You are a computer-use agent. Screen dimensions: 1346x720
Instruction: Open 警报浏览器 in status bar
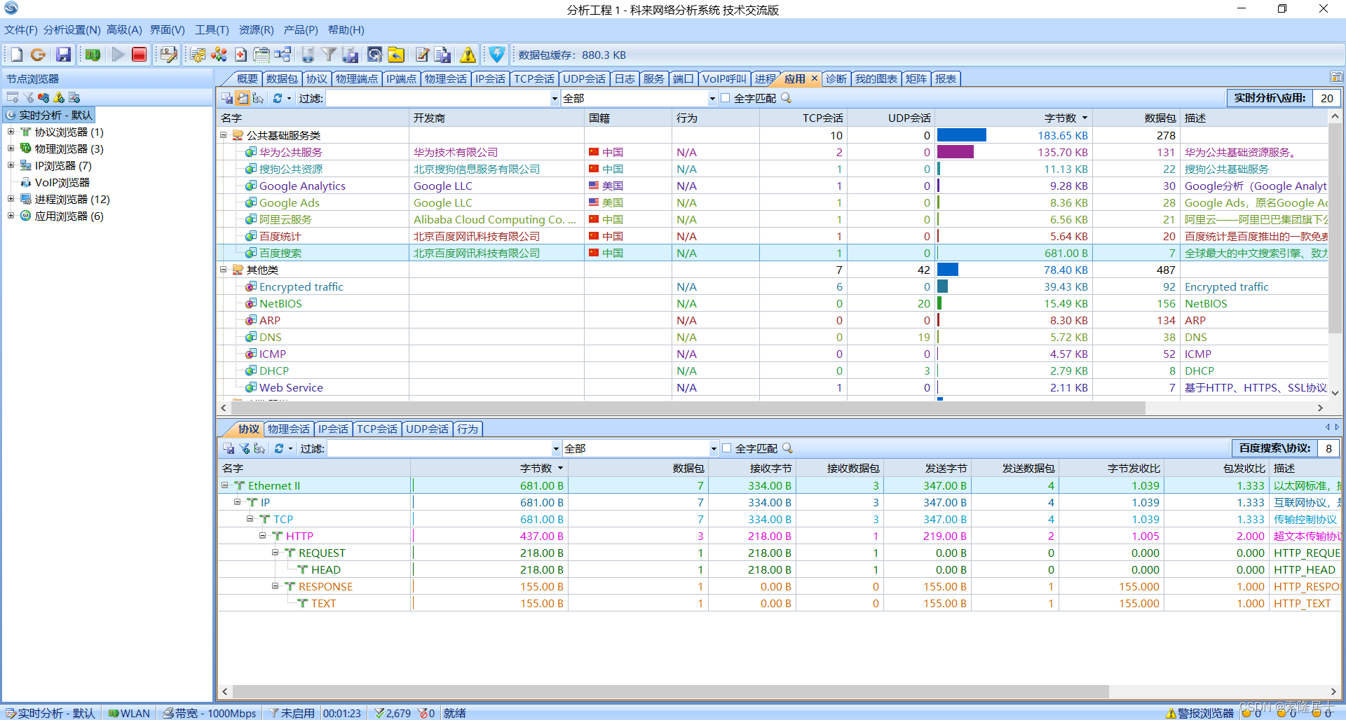pos(1199,713)
